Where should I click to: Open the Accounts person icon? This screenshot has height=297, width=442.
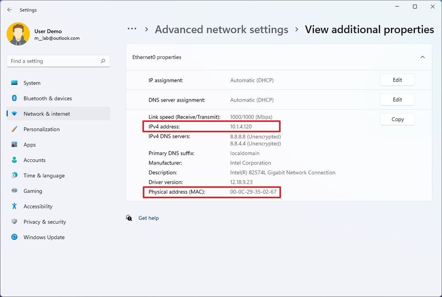[x=14, y=160]
